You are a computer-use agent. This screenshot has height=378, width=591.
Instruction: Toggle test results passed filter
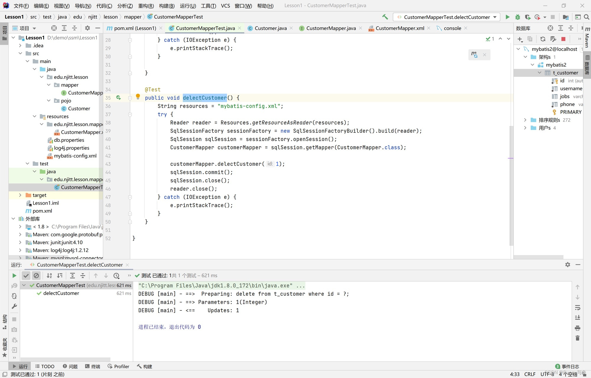[x=26, y=275]
